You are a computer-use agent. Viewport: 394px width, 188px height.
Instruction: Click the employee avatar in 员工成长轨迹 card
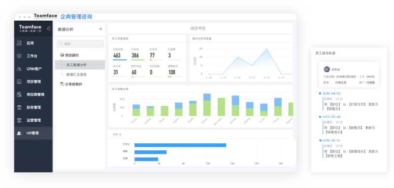coord(327,69)
